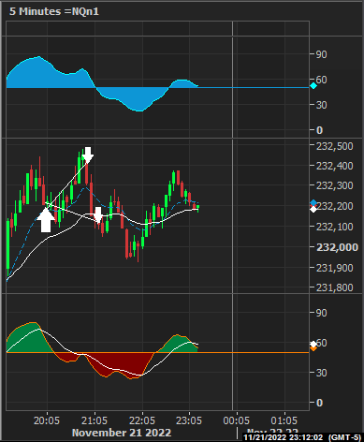Viewport: 364px width, 442px height.
Task: Click the cyan diamond marker in top oscillator panel
Action: coord(313,85)
